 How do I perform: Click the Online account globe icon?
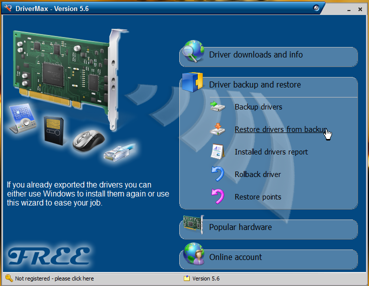tap(193, 256)
